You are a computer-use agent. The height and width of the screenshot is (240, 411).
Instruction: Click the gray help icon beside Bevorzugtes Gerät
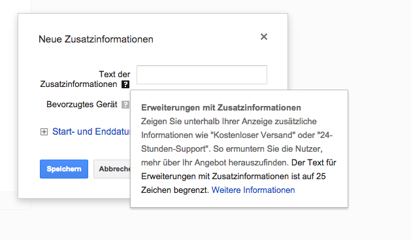pyautogui.click(x=125, y=105)
